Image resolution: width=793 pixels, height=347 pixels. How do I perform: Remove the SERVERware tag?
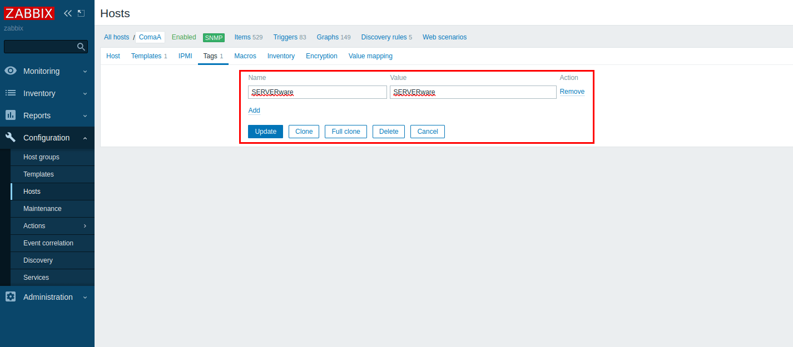tap(572, 91)
